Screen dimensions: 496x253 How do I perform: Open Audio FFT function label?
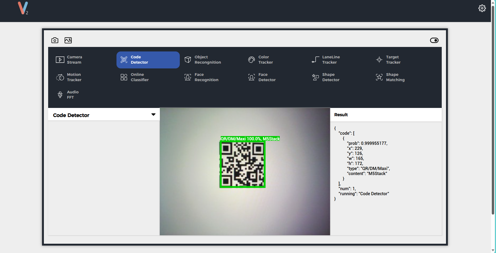click(x=73, y=95)
